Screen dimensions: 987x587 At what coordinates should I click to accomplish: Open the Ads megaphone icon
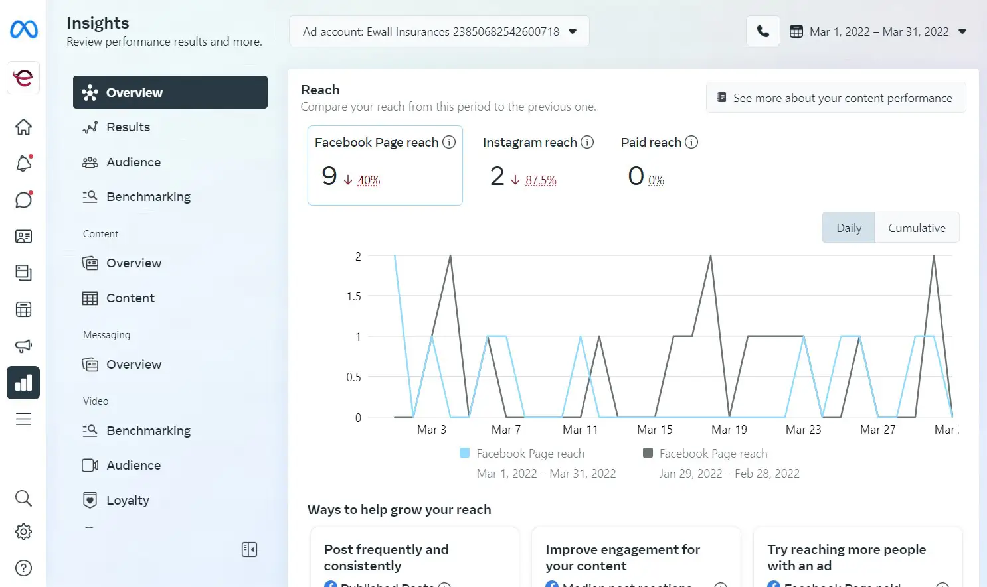coord(24,346)
